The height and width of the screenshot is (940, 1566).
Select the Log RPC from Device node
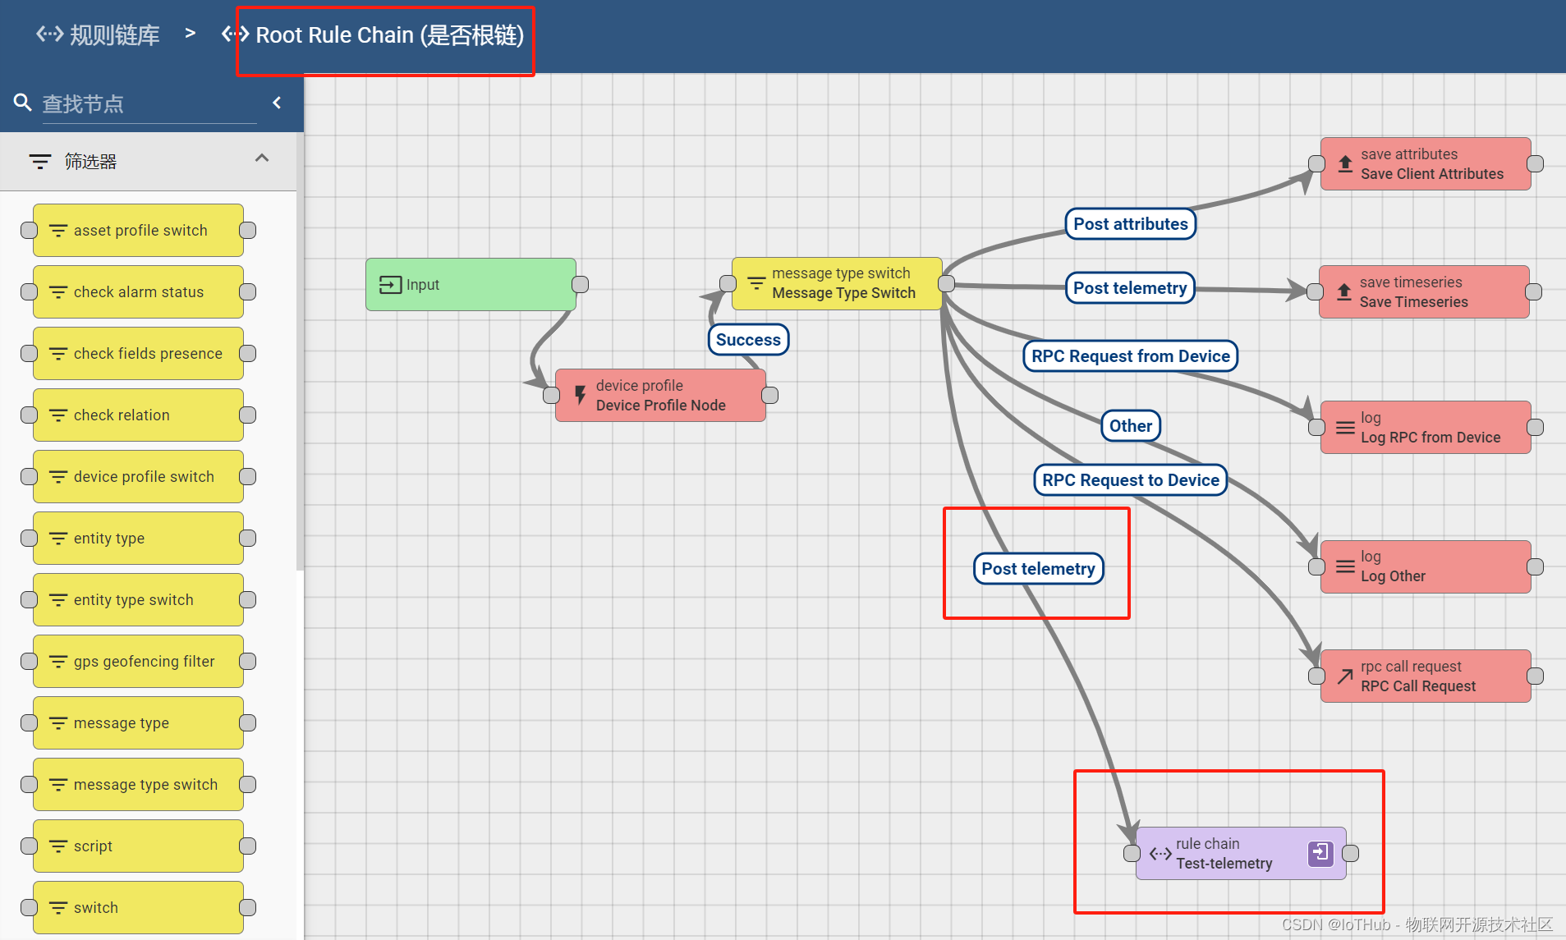coord(1426,428)
